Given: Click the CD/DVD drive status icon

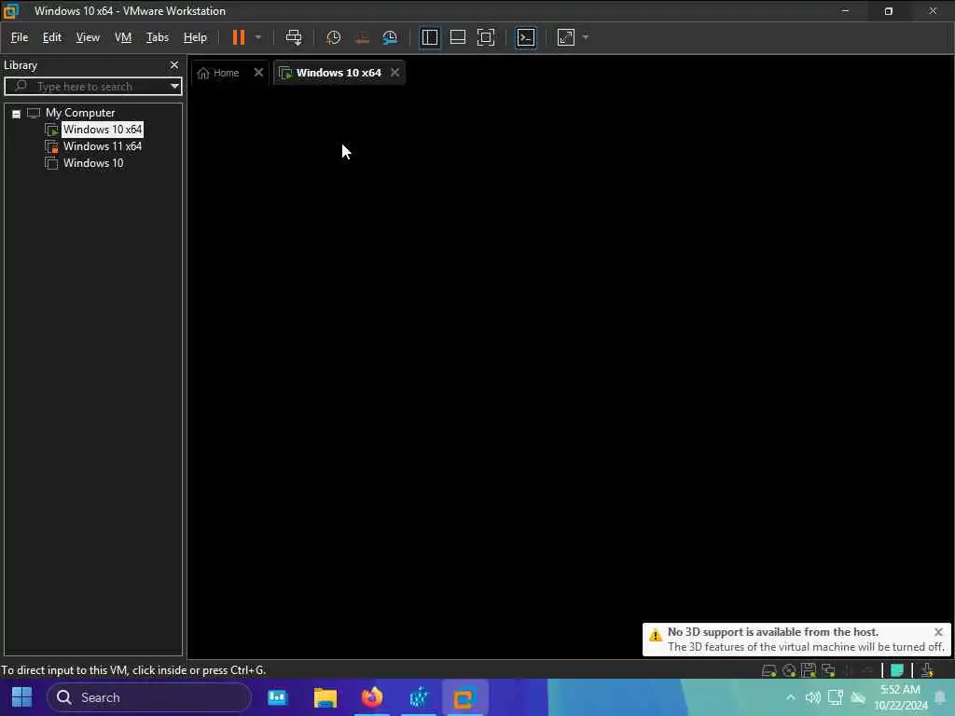Looking at the screenshot, I should point(789,670).
